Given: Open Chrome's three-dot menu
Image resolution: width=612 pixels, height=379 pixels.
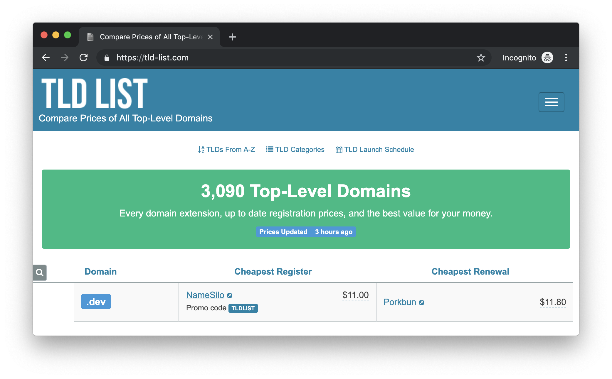Looking at the screenshot, I should pos(566,57).
